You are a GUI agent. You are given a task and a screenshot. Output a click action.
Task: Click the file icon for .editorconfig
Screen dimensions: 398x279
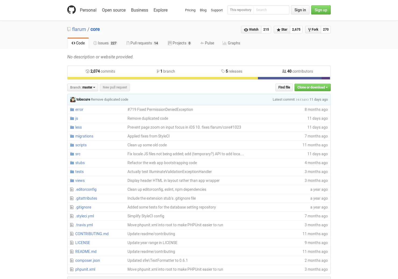72,189
